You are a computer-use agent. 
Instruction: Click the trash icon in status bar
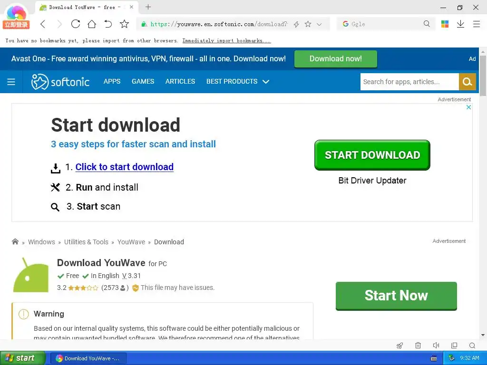click(418, 346)
